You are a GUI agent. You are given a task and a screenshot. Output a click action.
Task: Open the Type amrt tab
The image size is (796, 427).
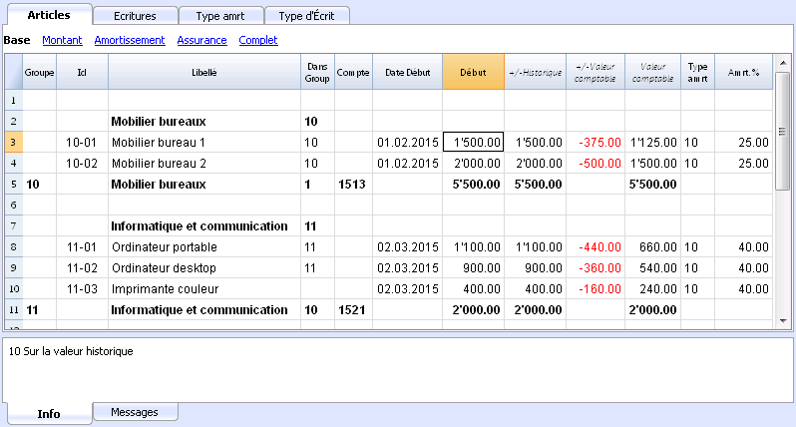pyautogui.click(x=220, y=16)
